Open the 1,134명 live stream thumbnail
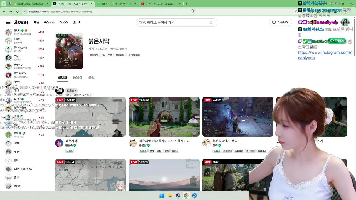The width and height of the screenshot is (356, 200). pyautogui.click(x=90, y=175)
